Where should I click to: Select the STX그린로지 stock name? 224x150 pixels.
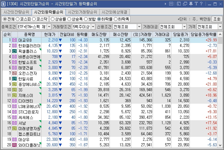[x=28, y=112]
